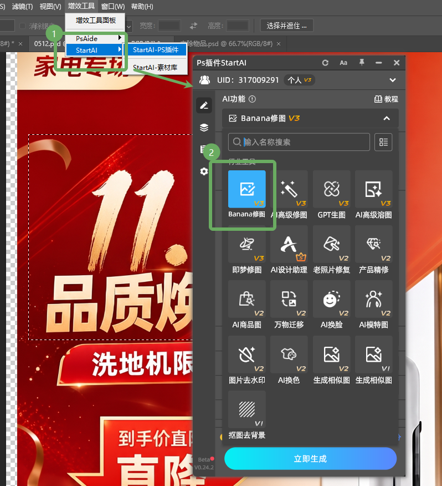Select the pencil edit icon in sidebar
Image resolution: width=442 pixels, height=486 pixels.
click(x=204, y=106)
